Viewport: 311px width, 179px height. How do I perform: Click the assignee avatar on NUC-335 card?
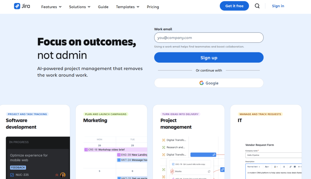(x=63, y=175)
